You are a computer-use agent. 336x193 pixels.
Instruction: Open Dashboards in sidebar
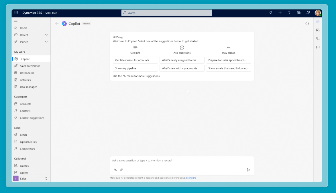click(31, 73)
